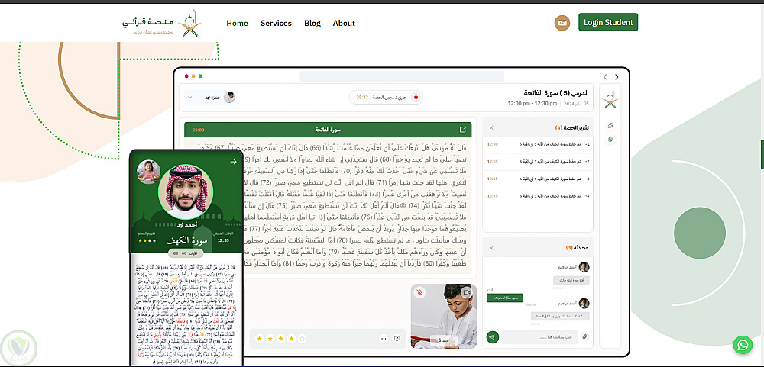Click the browser back arrow in mockup

tap(605, 77)
